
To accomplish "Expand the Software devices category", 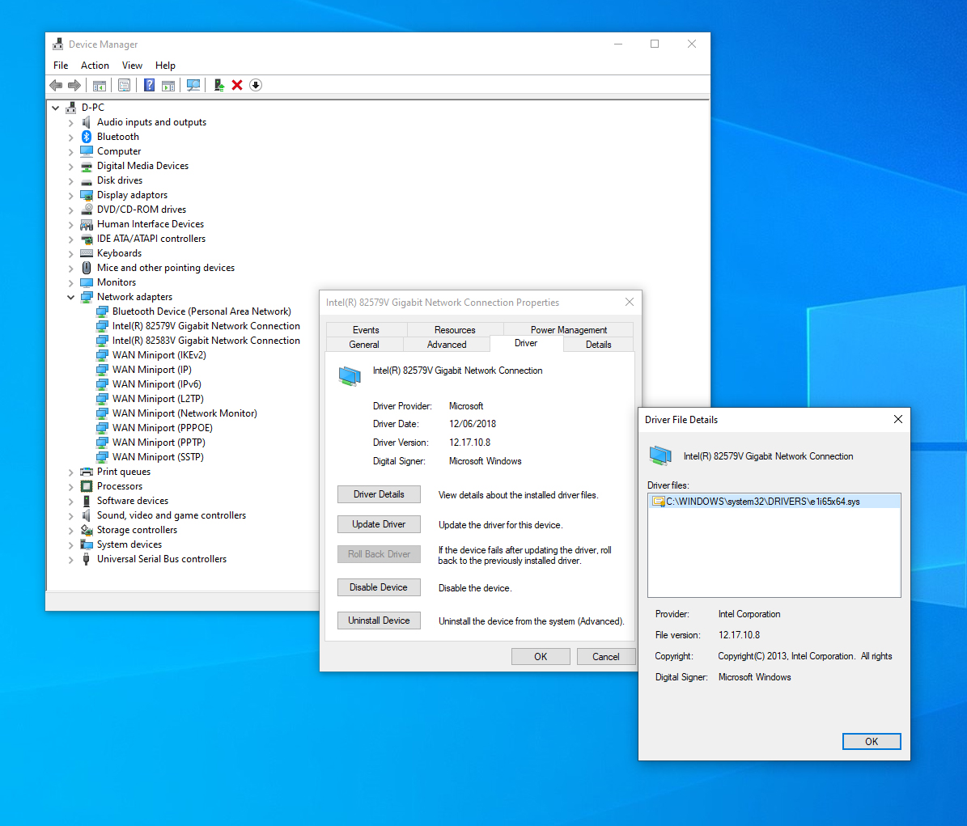I will click(x=71, y=501).
